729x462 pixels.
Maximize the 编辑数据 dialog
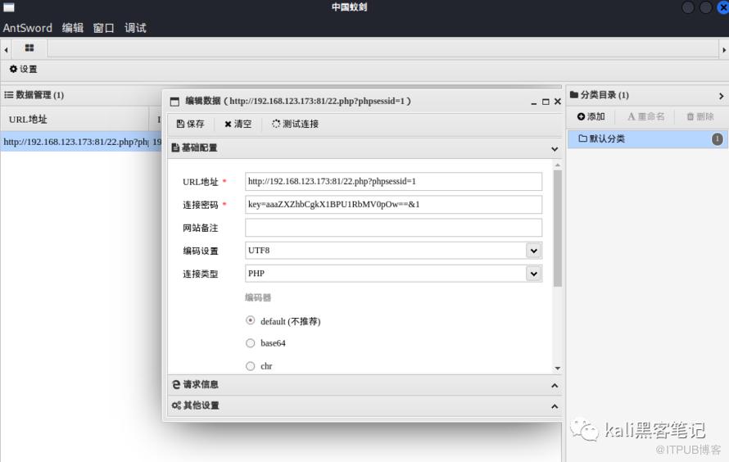[546, 102]
